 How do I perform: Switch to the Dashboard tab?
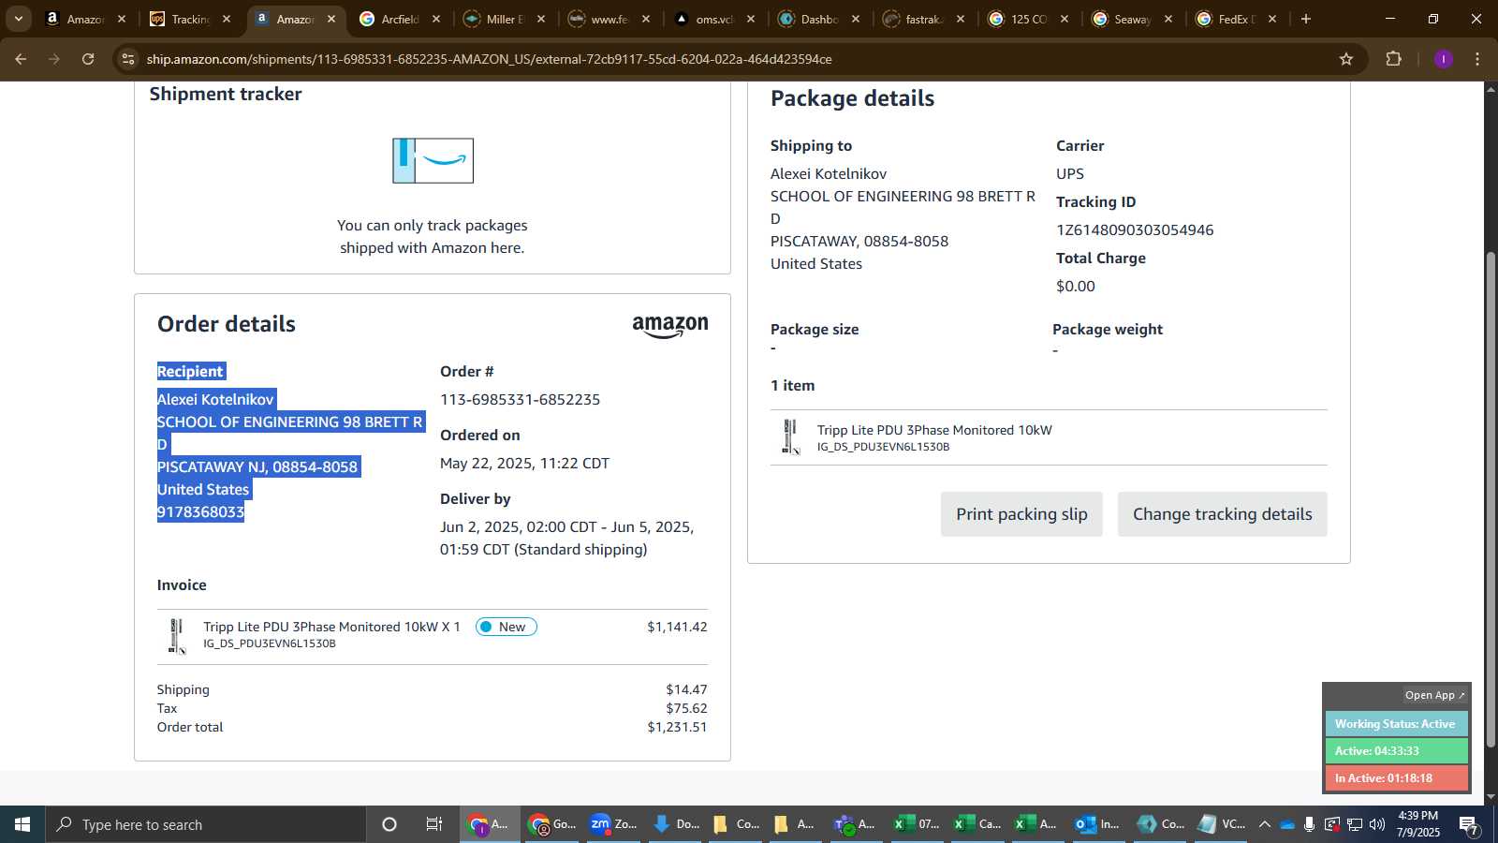818,19
